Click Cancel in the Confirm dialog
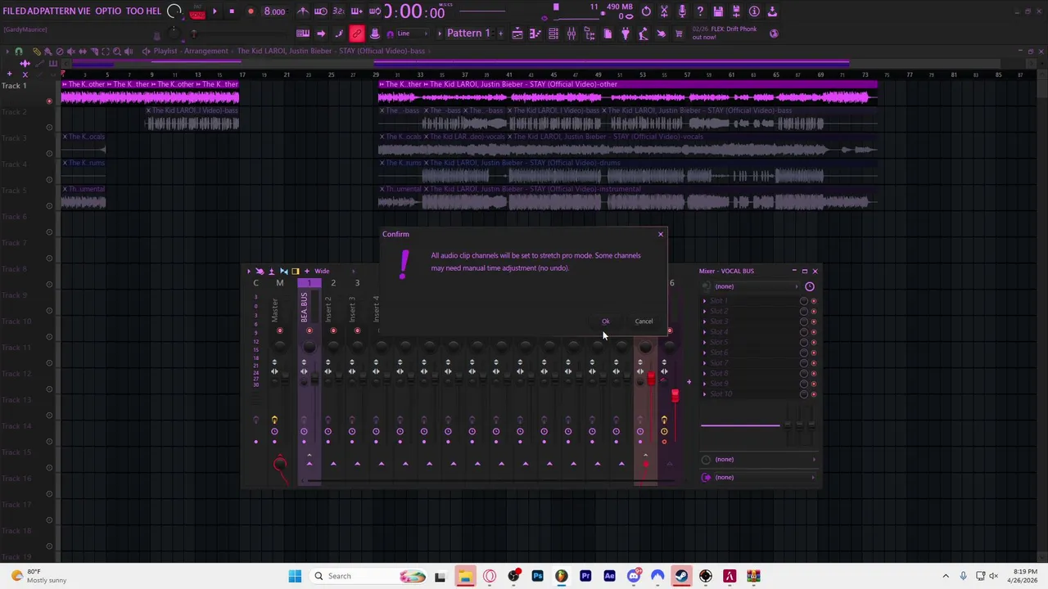1048x589 pixels. [x=644, y=321]
